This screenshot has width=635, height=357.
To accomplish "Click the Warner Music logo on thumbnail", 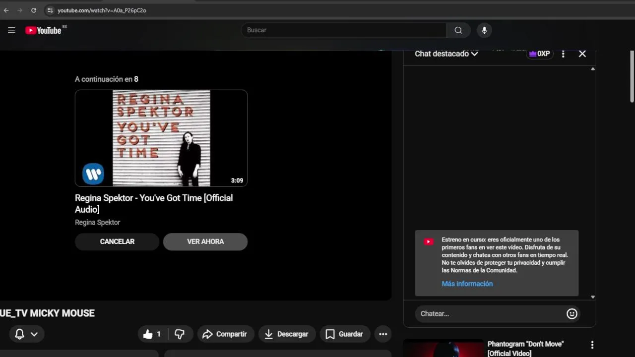I will click(93, 174).
